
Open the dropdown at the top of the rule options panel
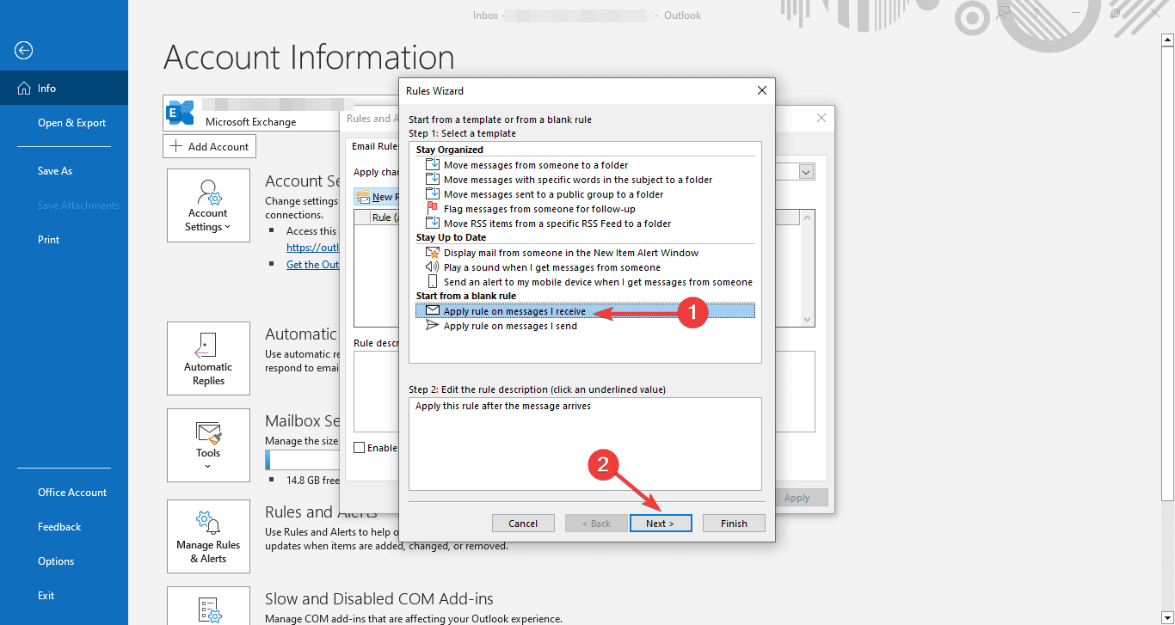tap(806, 171)
